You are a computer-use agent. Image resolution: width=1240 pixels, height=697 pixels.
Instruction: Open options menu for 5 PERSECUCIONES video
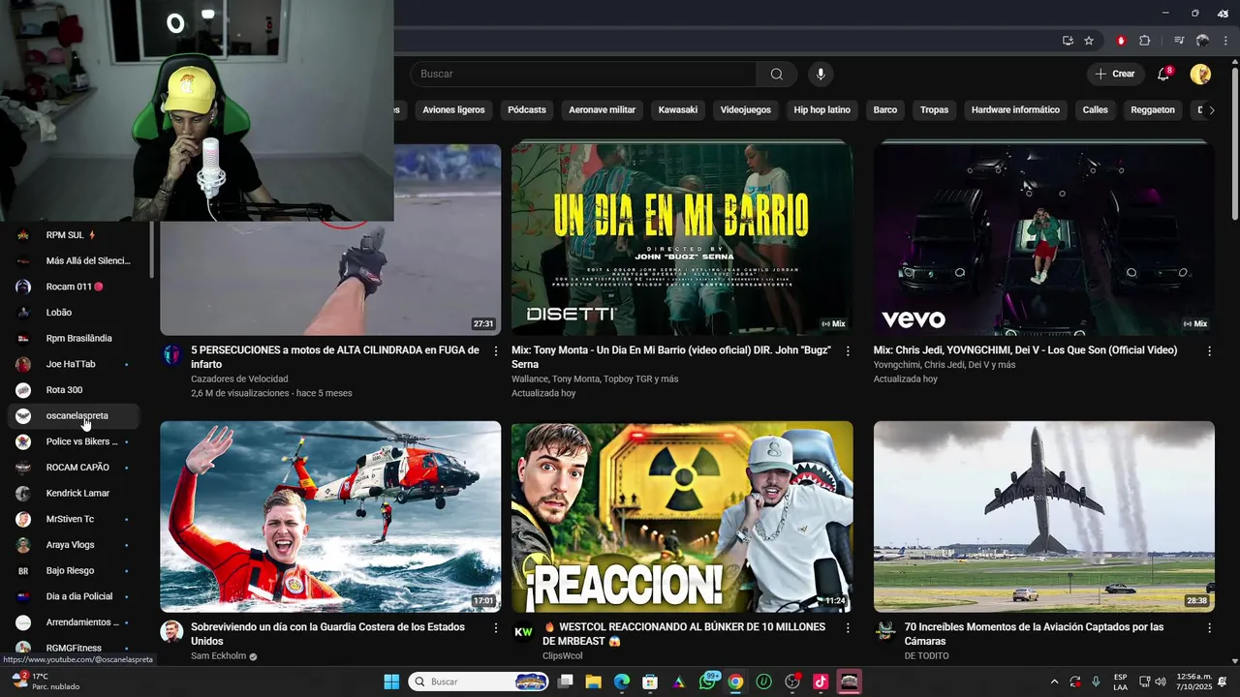coord(496,351)
